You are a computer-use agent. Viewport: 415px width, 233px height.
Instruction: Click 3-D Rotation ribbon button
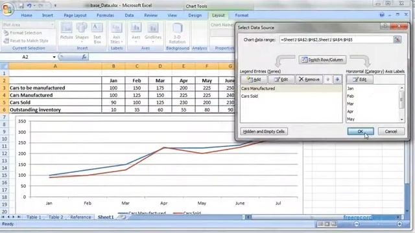point(177,33)
